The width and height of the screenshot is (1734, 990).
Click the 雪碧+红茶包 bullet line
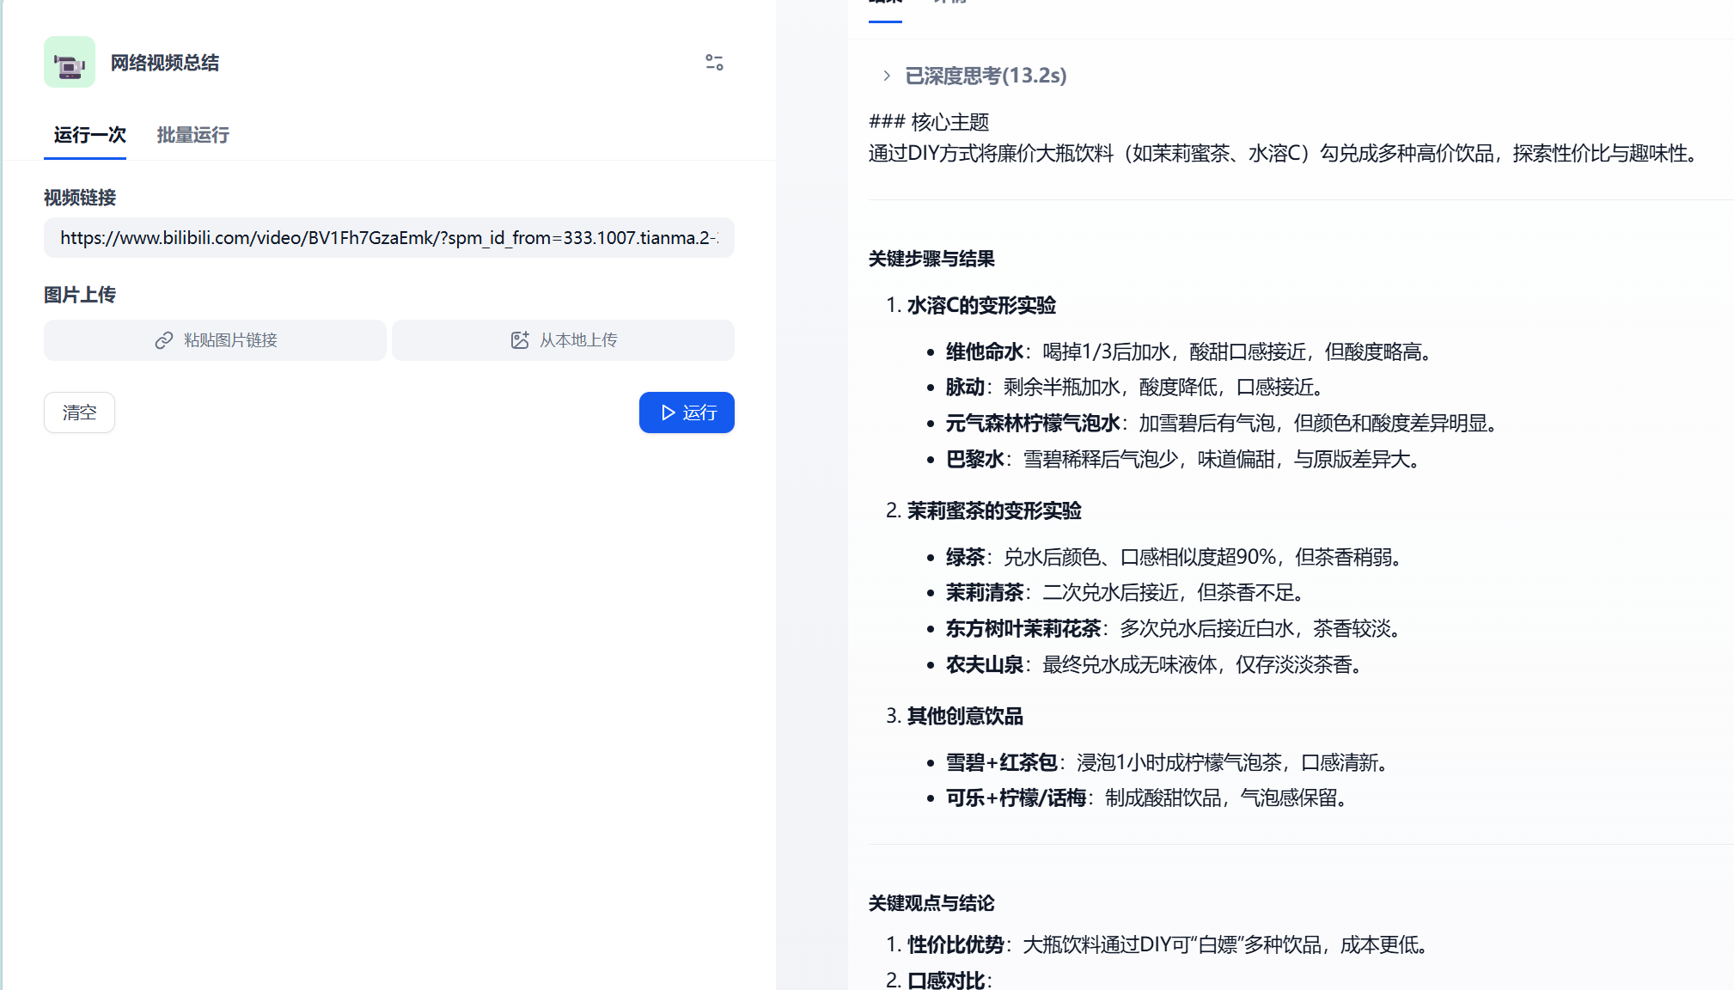pos(1169,762)
